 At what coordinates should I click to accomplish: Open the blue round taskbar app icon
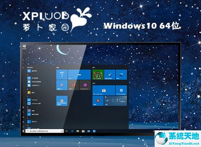tap(94, 131)
